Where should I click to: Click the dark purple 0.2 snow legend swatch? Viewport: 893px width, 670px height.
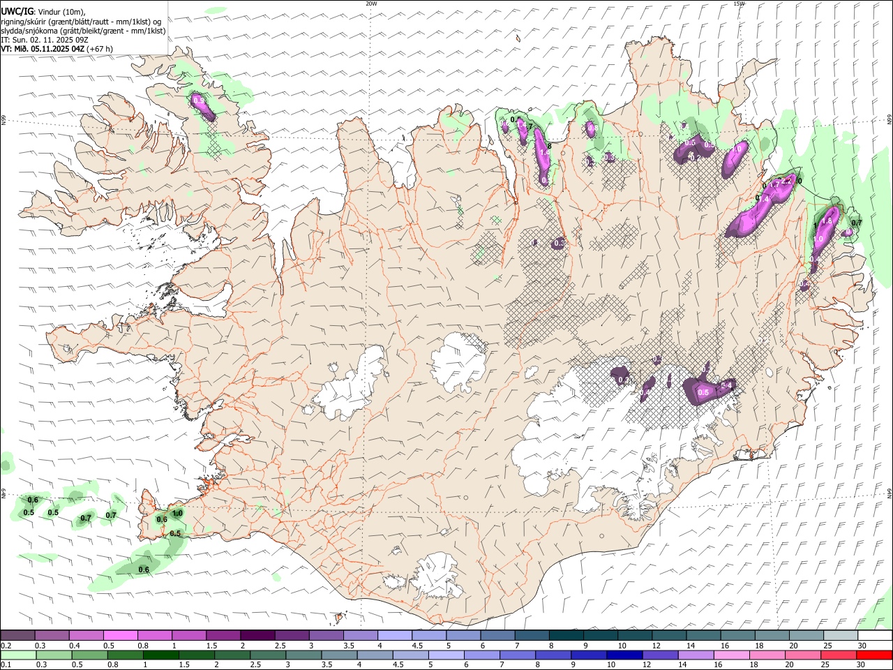(18, 636)
